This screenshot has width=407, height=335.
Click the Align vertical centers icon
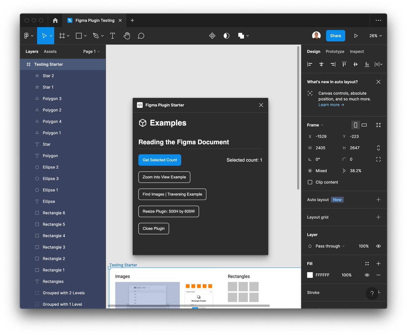[x=355, y=64]
